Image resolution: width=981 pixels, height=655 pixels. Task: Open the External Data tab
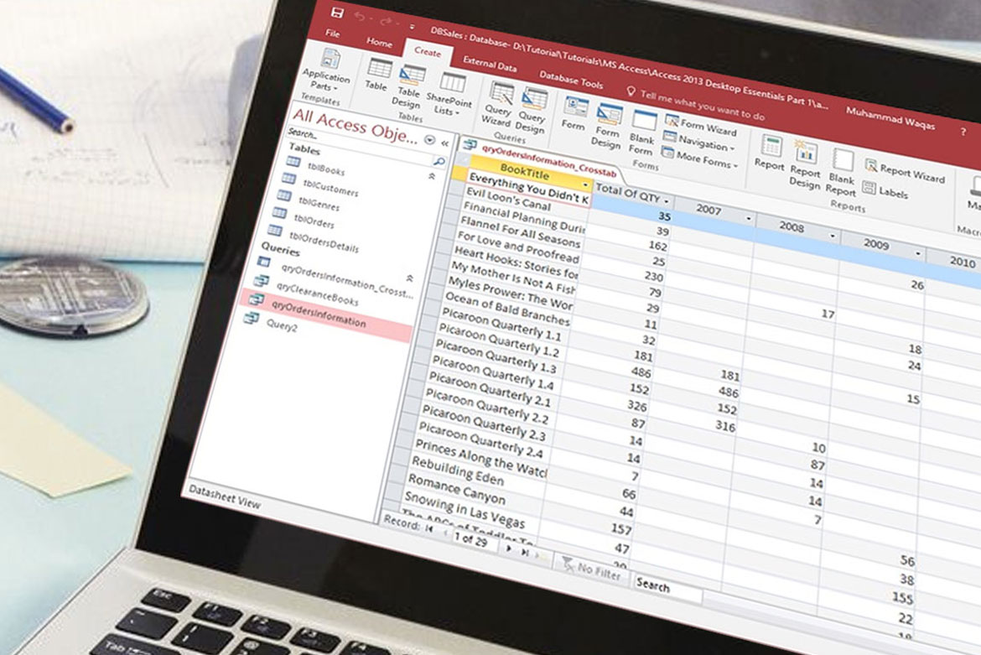[490, 64]
